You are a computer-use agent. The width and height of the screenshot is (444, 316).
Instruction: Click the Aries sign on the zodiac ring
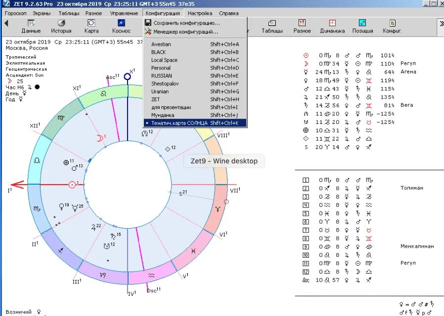pos(218,209)
